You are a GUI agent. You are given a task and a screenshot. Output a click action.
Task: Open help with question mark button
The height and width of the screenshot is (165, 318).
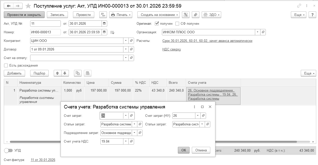[x=312, y=15]
